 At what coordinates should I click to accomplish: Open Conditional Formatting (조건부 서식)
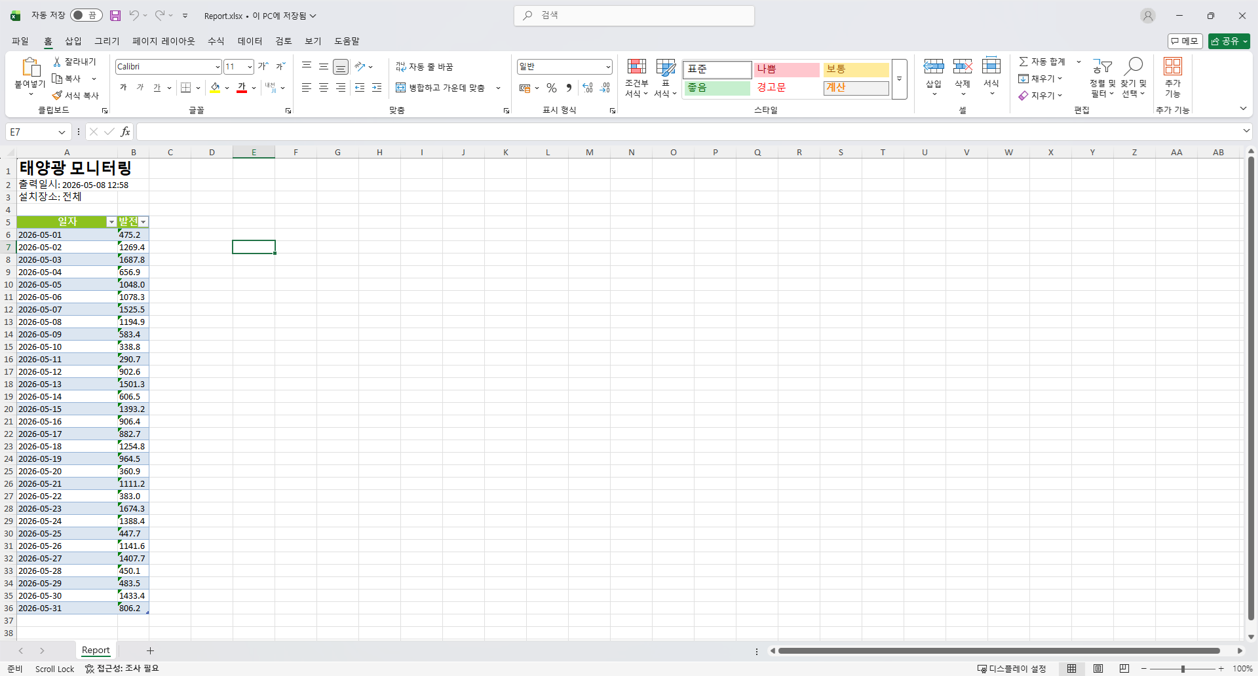(636, 78)
